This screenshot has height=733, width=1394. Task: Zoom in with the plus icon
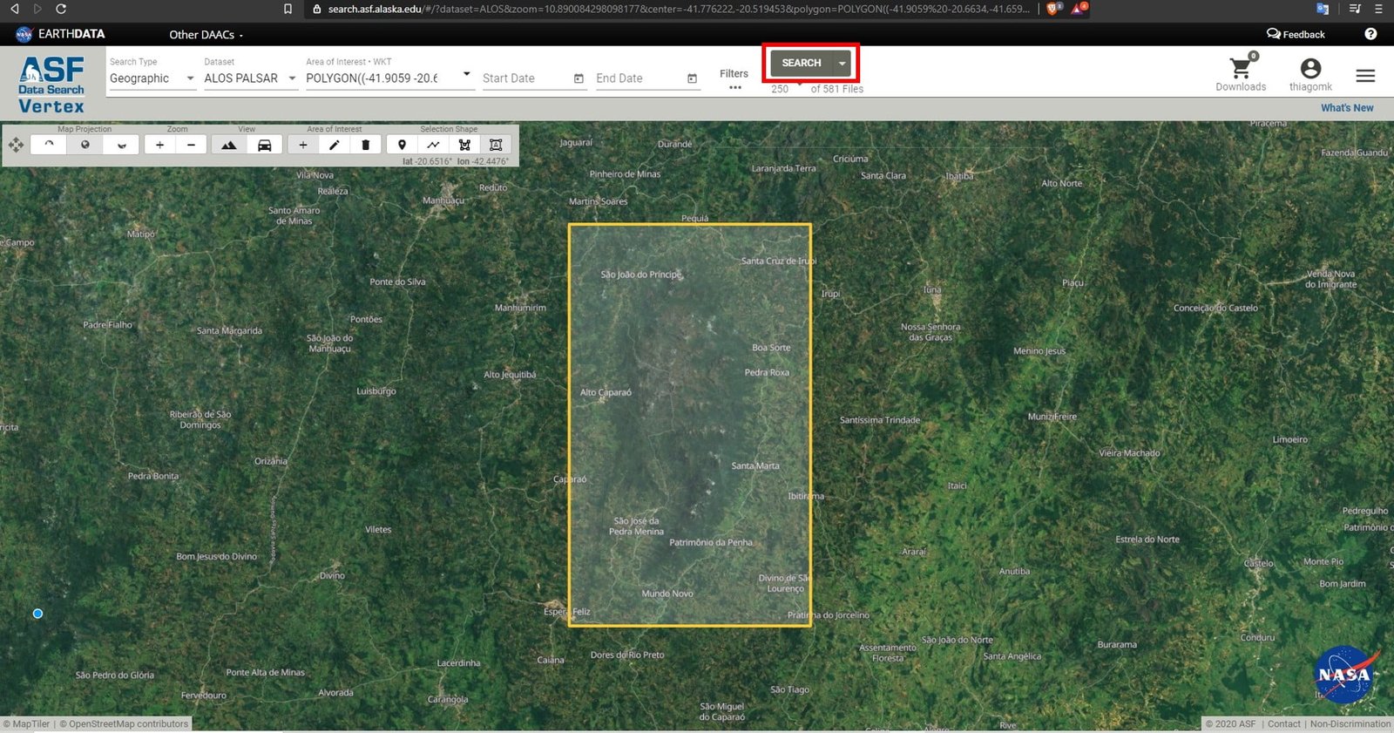[x=159, y=145]
